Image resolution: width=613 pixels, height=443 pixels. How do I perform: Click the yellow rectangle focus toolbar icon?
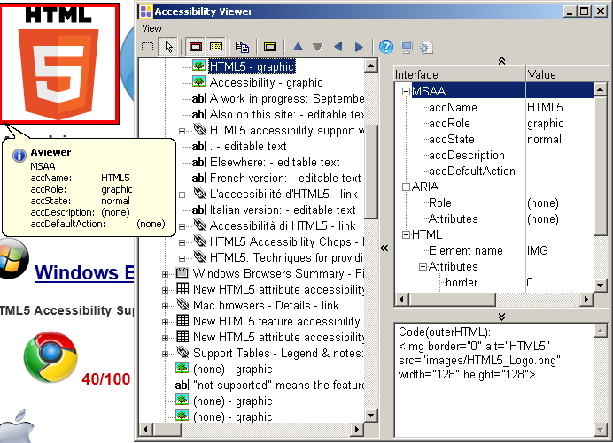click(x=270, y=47)
